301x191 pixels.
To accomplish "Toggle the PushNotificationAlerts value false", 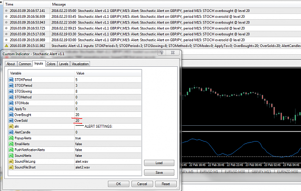I will [x=108, y=150].
